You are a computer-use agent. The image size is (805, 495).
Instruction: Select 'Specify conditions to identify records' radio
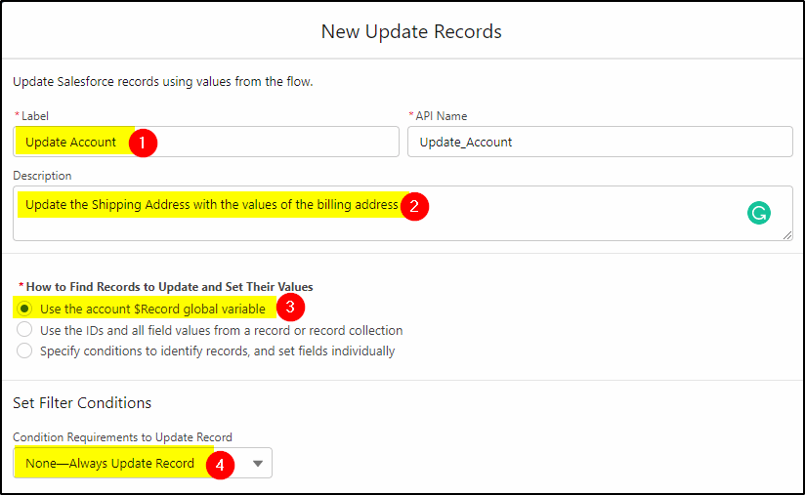(24, 351)
